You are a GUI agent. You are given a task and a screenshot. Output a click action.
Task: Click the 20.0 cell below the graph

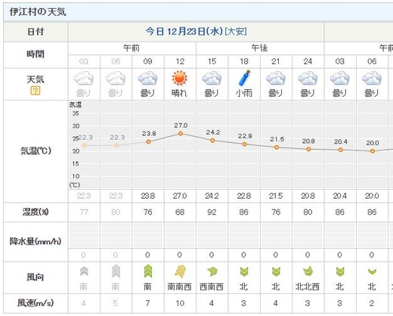coord(372,196)
